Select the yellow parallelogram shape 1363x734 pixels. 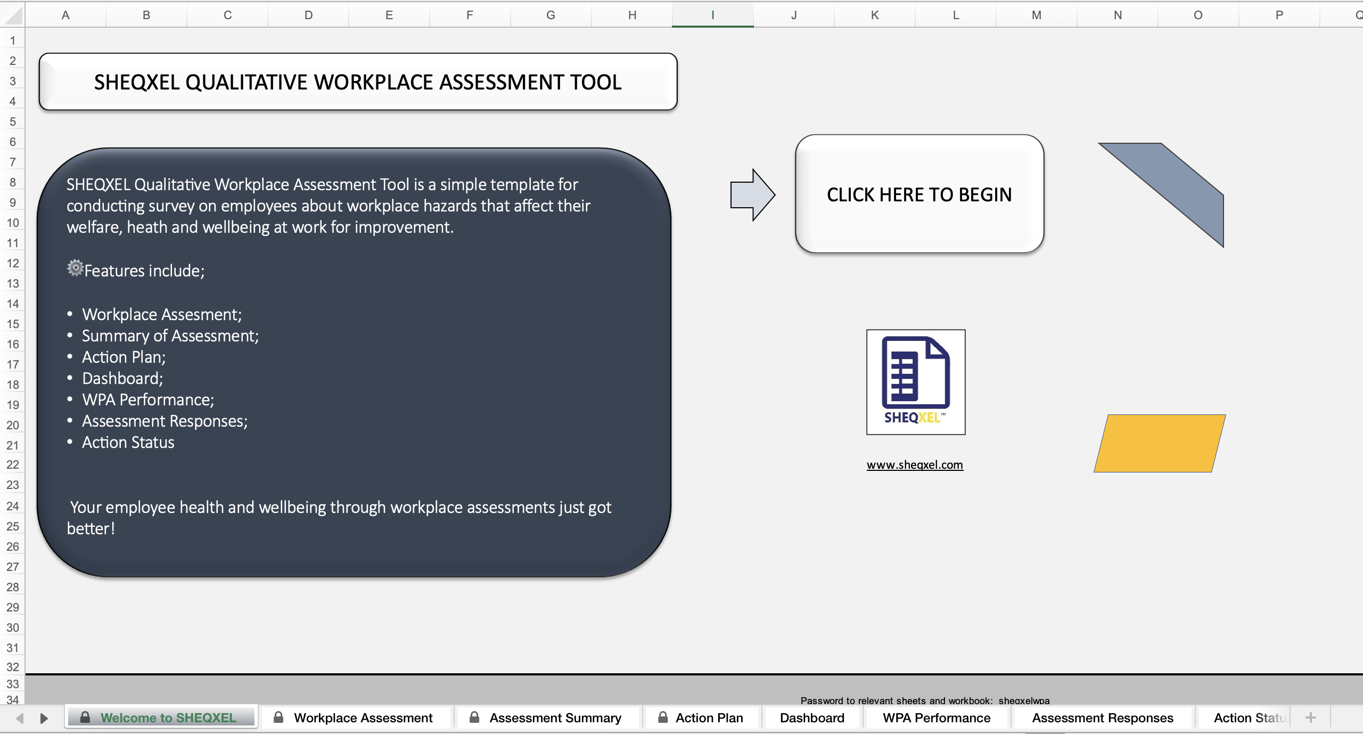(x=1160, y=443)
